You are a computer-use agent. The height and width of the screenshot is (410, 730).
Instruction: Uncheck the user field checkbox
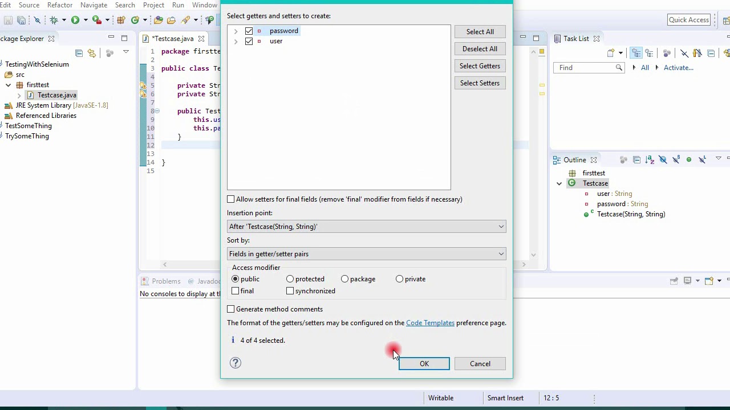click(x=249, y=41)
